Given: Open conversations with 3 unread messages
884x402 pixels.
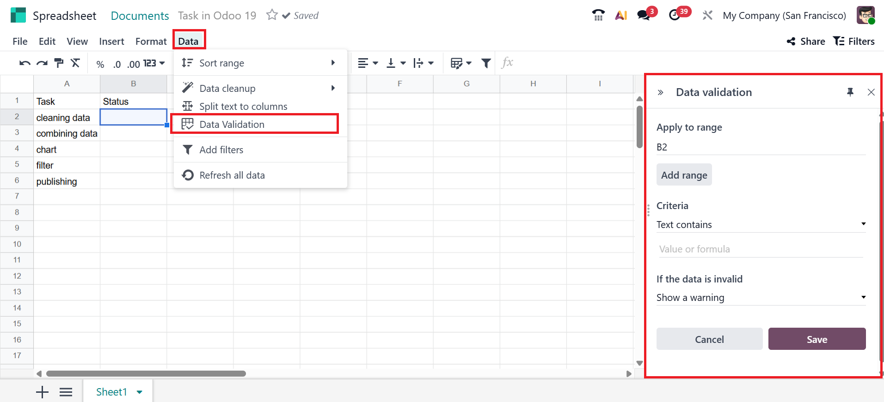Looking at the screenshot, I should pyautogui.click(x=646, y=14).
